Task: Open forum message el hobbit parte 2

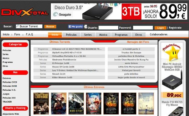Action: click(x=131, y=49)
